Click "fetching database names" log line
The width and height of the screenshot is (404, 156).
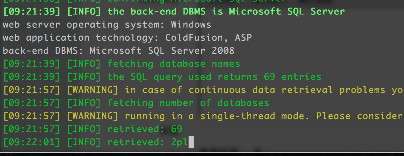[174, 64]
